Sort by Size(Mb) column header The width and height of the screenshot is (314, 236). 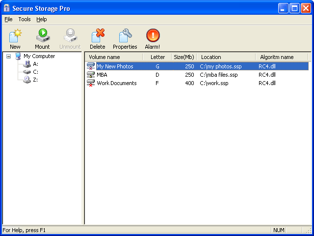pyautogui.click(x=184, y=57)
